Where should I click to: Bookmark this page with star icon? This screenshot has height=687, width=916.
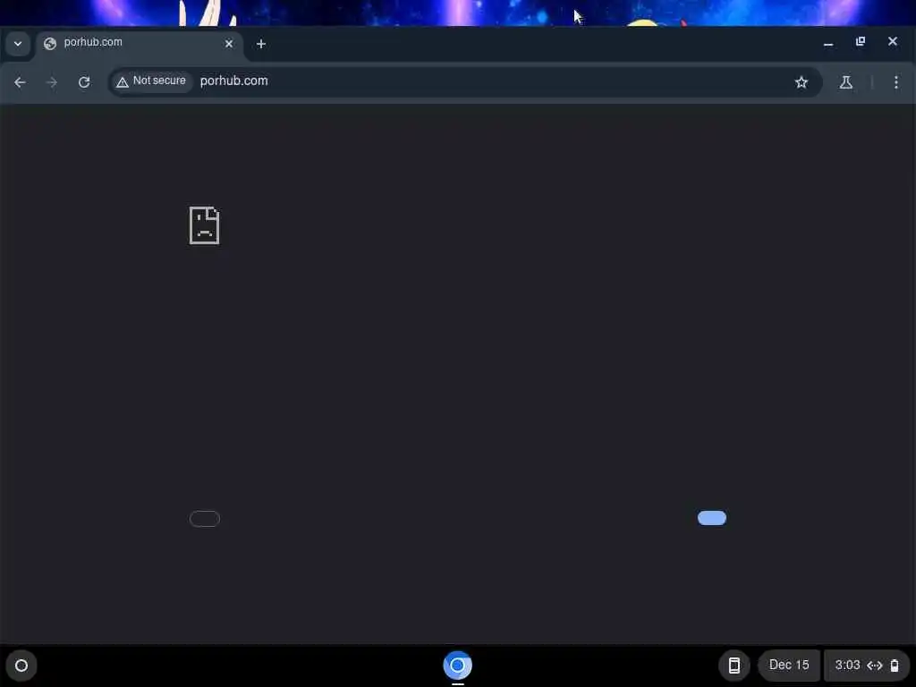801,82
